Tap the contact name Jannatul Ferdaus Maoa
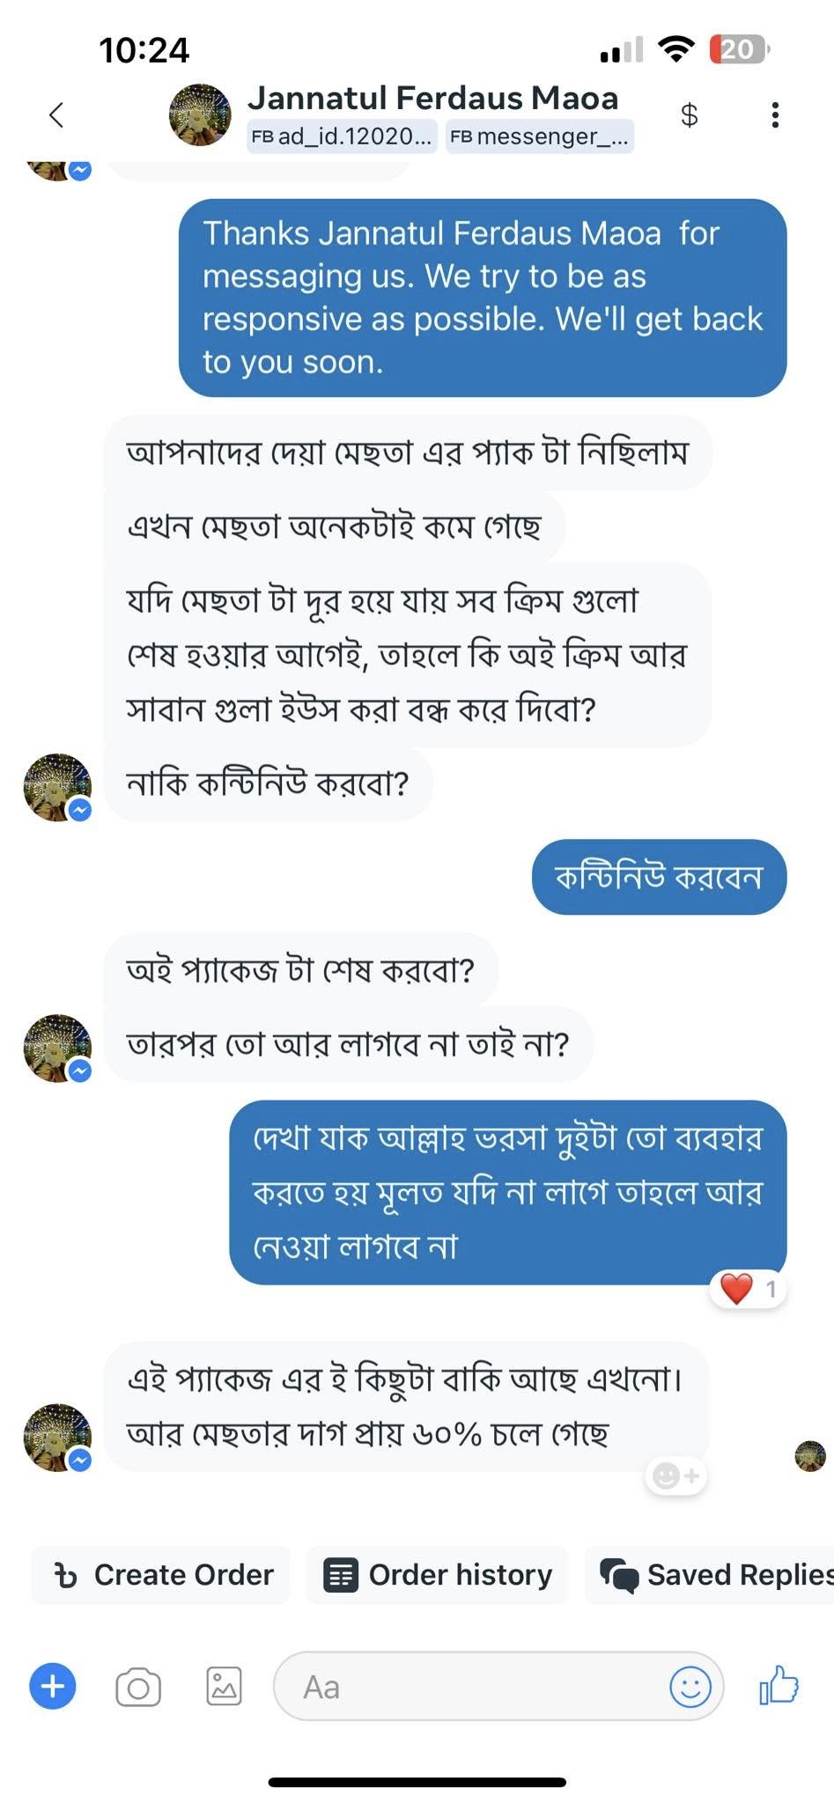 [432, 98]
